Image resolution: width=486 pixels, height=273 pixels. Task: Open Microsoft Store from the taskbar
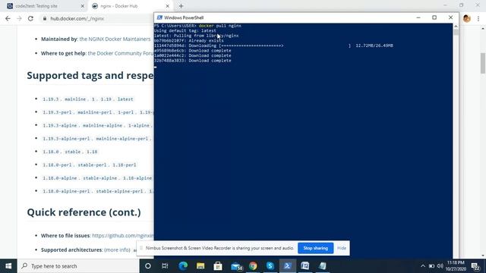pos(218,266)
